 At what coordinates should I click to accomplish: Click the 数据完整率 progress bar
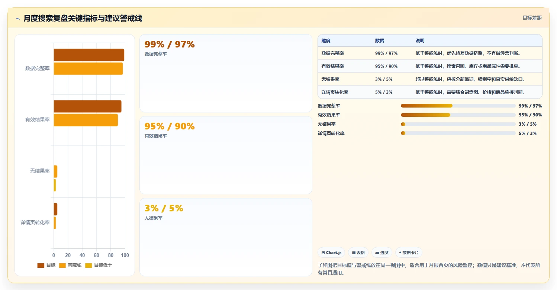(x=458, y=106)
